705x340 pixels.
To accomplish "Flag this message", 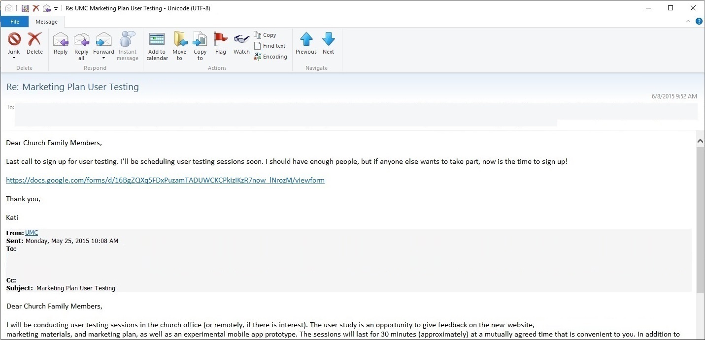I will coord(221,40).
